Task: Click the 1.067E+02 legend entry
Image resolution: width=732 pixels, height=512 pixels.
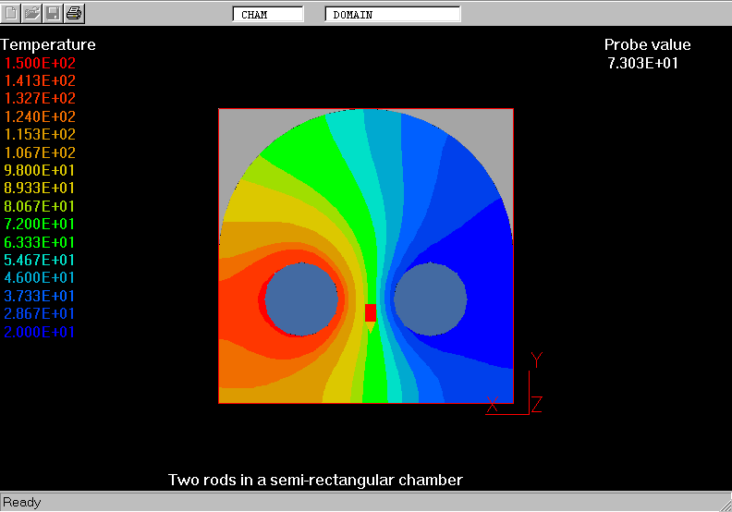Action: [41, 152]
